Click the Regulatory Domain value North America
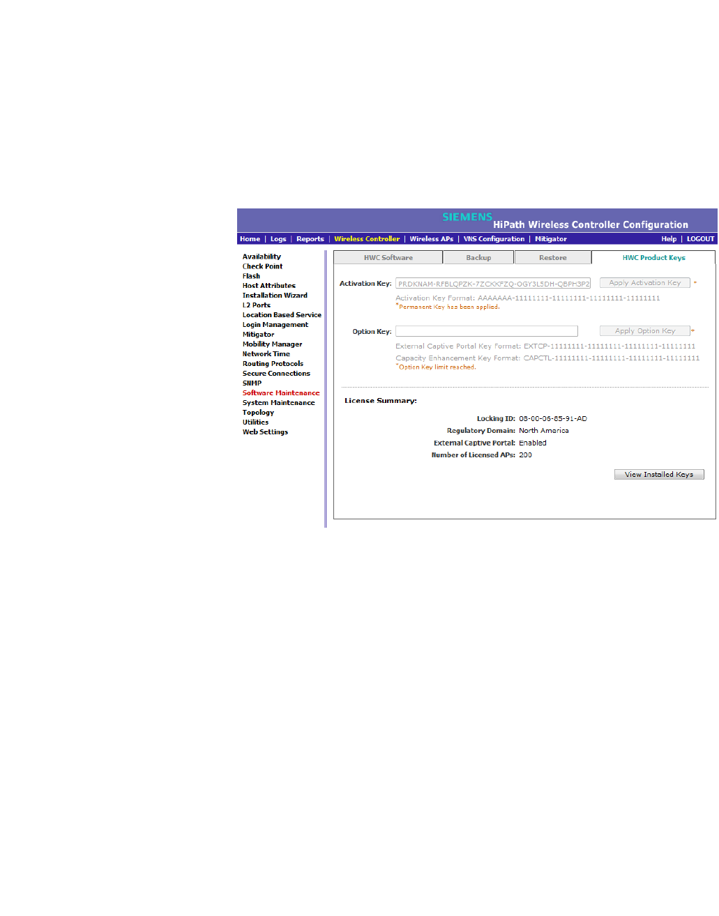 544,431
